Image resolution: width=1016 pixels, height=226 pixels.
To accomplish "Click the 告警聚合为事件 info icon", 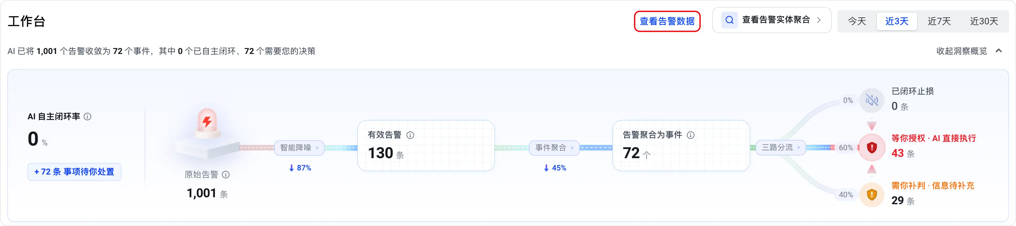I will (691, 135).
